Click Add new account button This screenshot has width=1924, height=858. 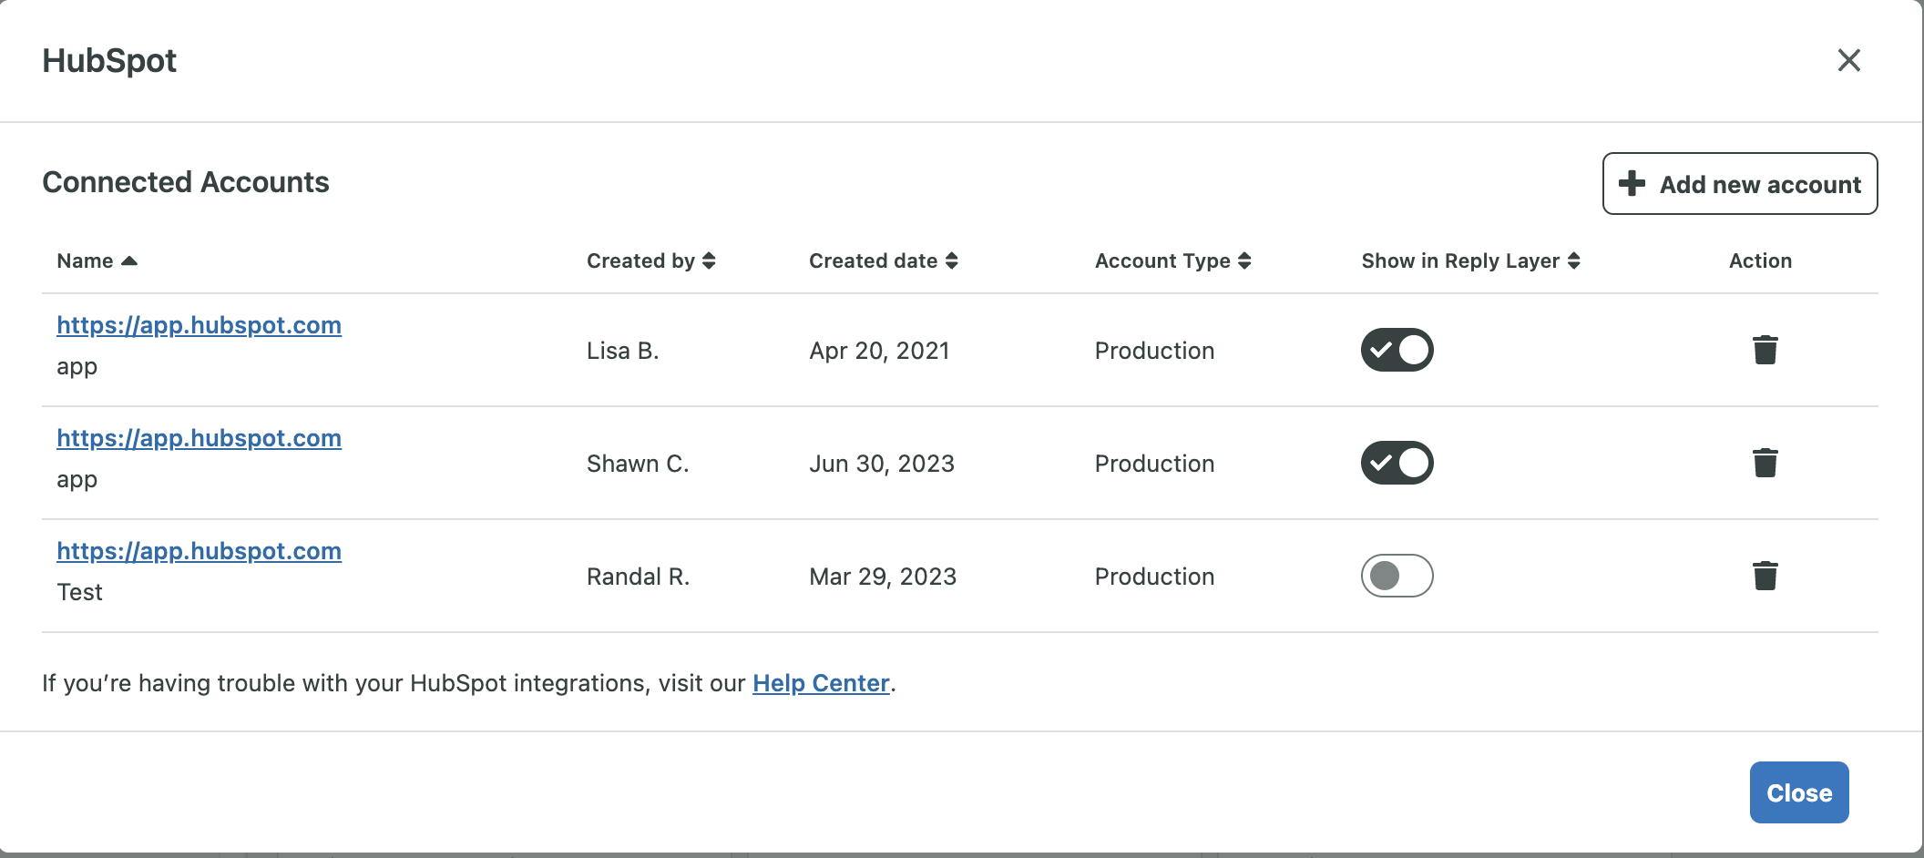pos(1739,184)
